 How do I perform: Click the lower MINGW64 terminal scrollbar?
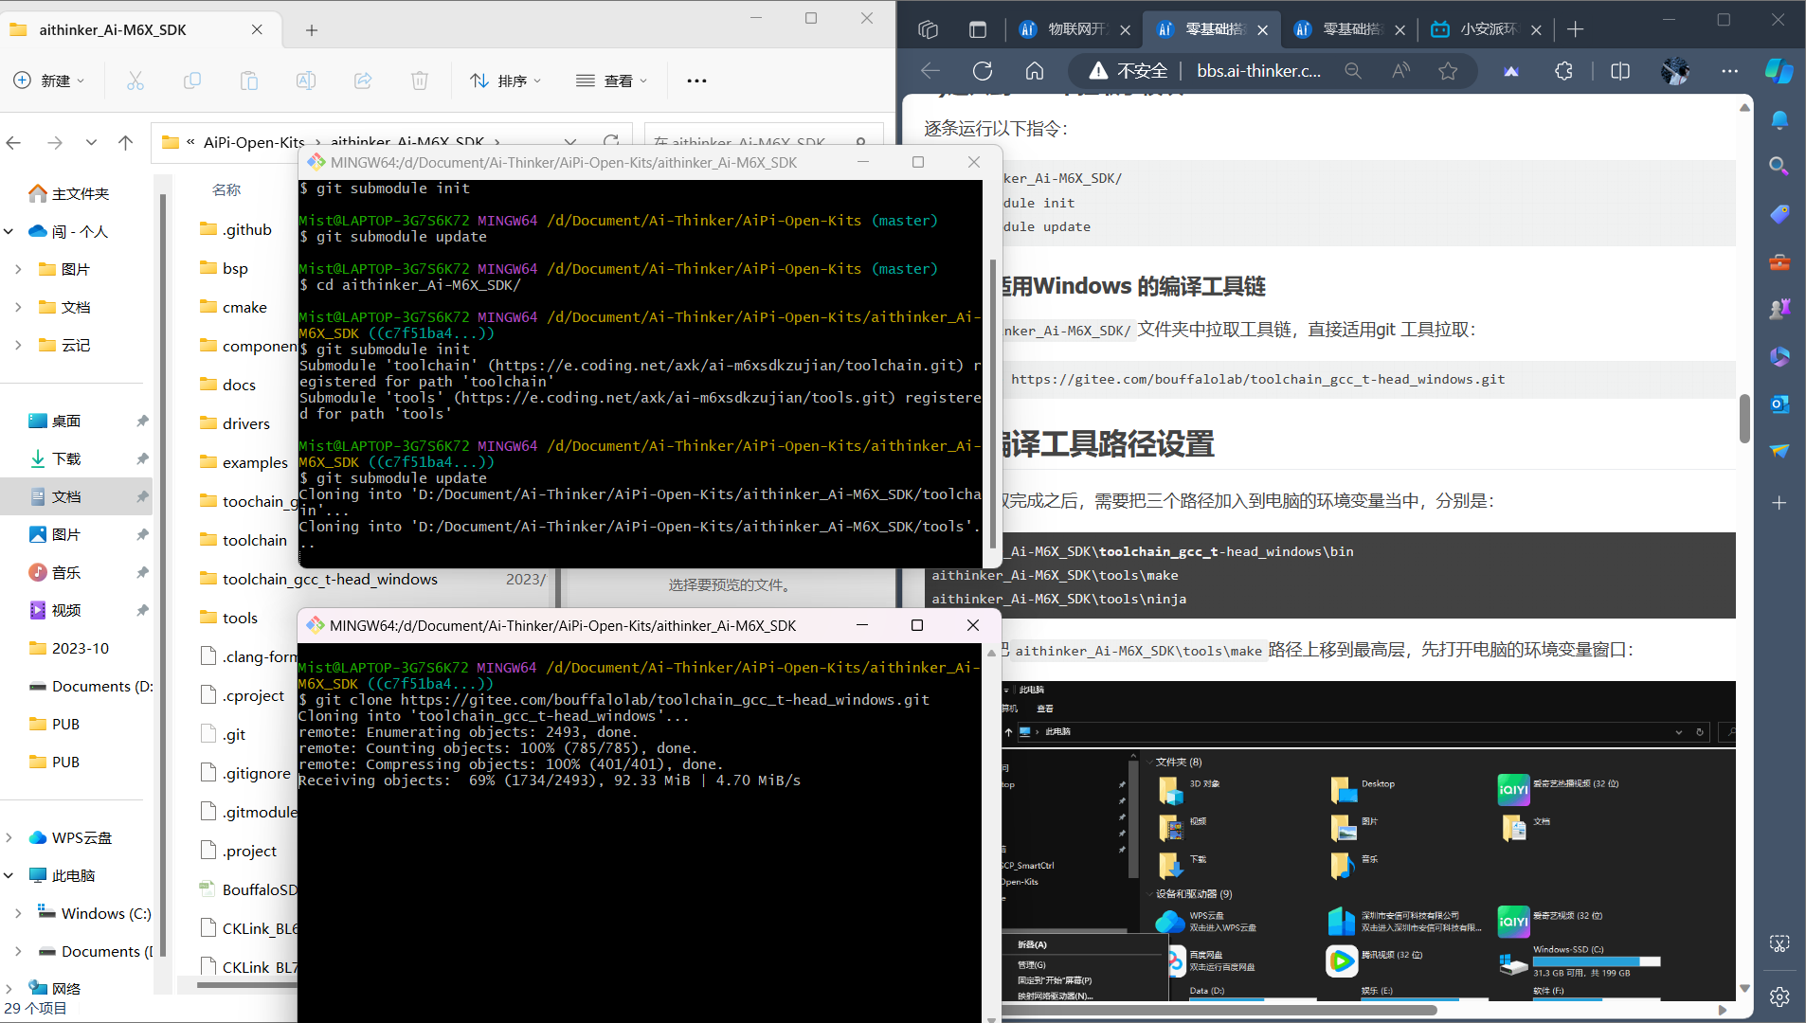(991, 834)
